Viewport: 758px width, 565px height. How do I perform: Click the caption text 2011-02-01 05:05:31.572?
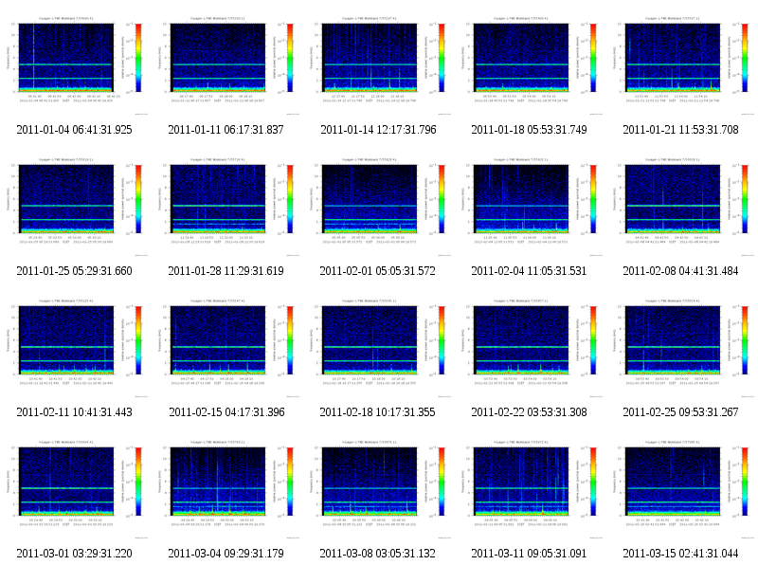click(377, 271)
